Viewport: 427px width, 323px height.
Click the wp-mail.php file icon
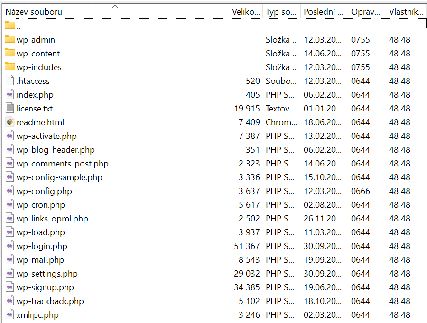point(10,259)
